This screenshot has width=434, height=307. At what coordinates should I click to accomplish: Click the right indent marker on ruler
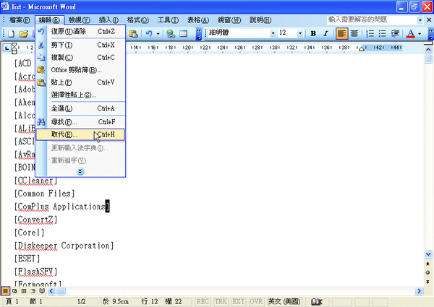(x=361, y=49)
